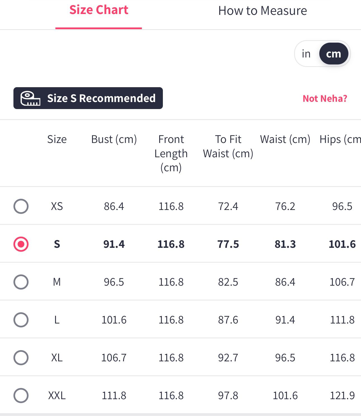
Task: Open the Size Chart tab
Action: [x=99, y=10]
